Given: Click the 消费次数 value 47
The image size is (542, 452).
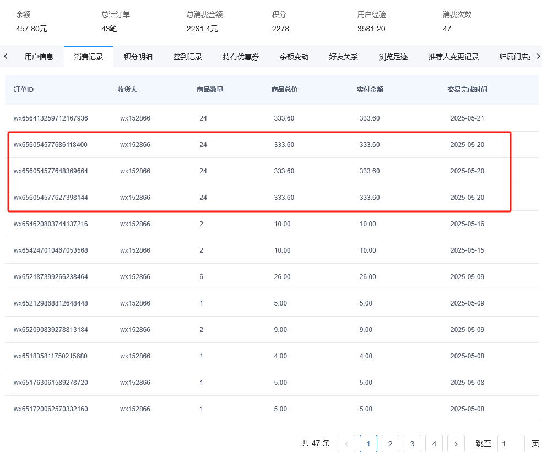Looking at the screenshot, I should point(447,29).
